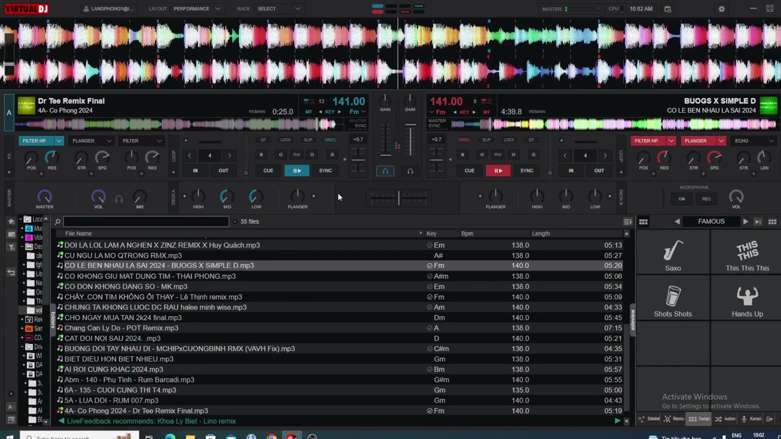This screenshot has width=781, height=439.
Task: Click deck B SYNC button
Action: [x=527, y=171]
